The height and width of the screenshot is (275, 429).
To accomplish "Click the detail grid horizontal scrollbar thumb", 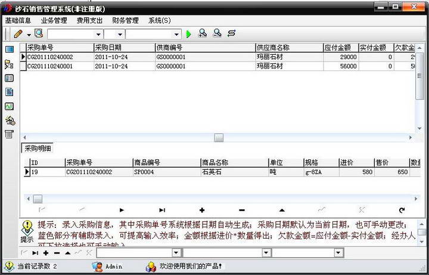I will (38, 199).
